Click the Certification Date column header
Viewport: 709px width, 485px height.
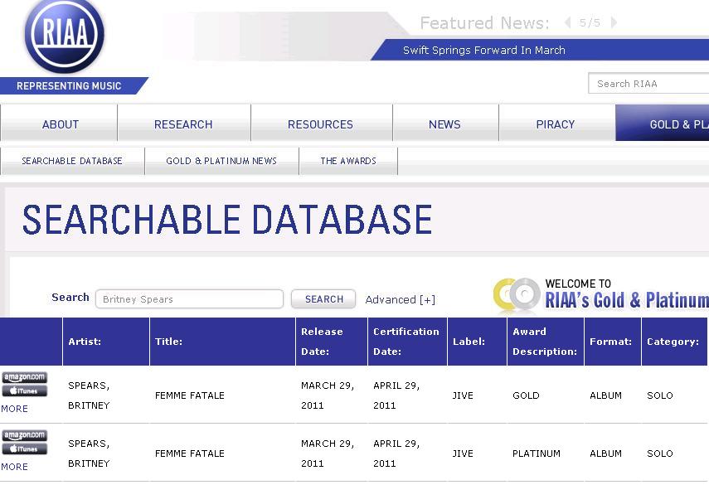tap(408, 342)
